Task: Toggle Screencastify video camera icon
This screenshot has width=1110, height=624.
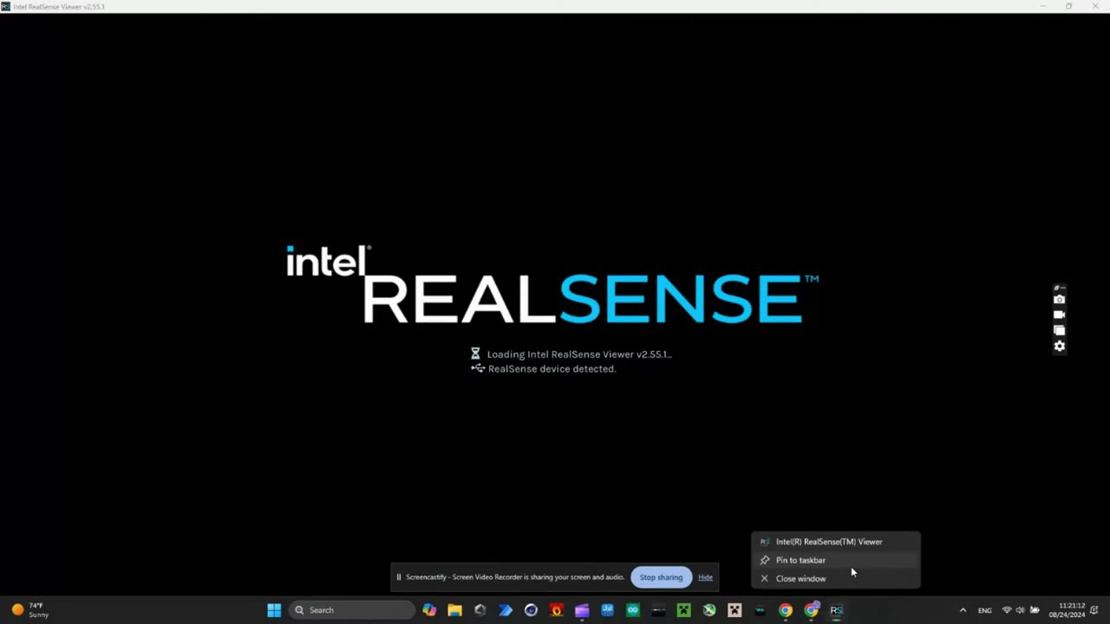Action: [x=1059, y=315]
